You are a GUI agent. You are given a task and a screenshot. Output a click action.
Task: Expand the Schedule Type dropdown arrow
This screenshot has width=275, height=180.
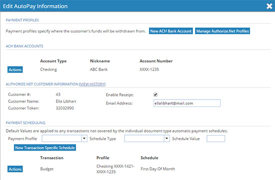click(167, 138)
